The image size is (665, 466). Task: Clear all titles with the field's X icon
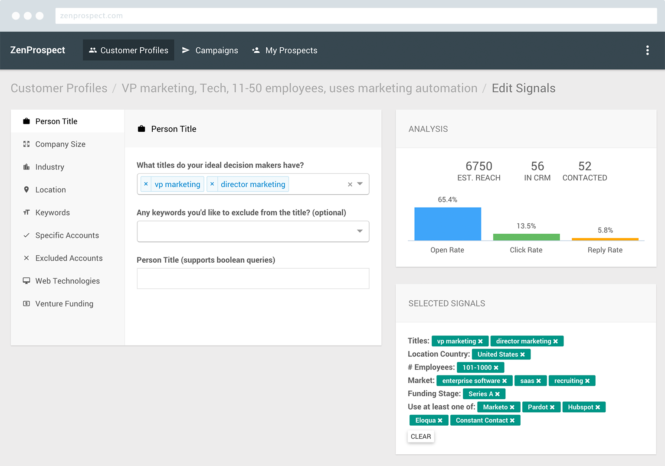tap(350, 184)
